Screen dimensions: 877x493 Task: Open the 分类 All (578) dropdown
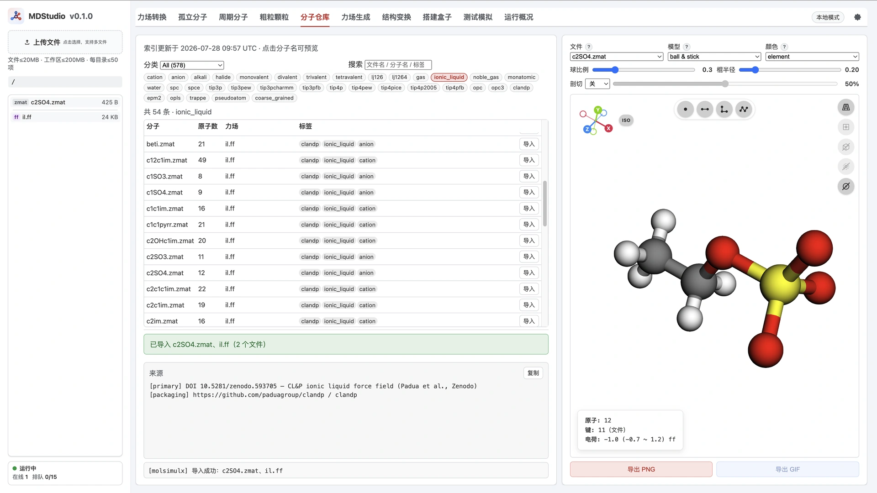point(192,65)
